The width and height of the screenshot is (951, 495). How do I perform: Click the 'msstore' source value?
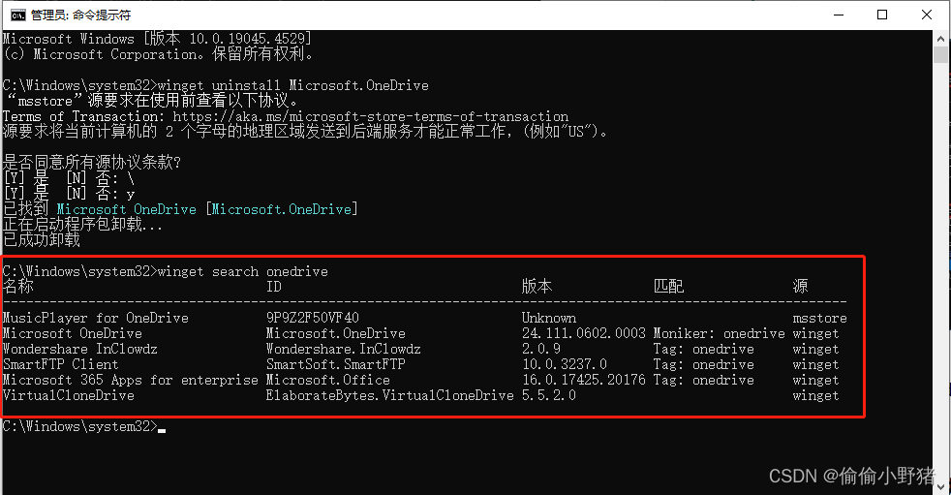coord(819,318)
